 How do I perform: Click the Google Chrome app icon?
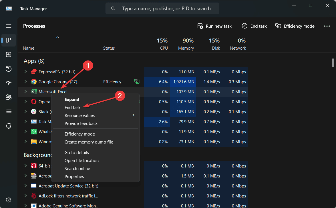tap(34, 82)
